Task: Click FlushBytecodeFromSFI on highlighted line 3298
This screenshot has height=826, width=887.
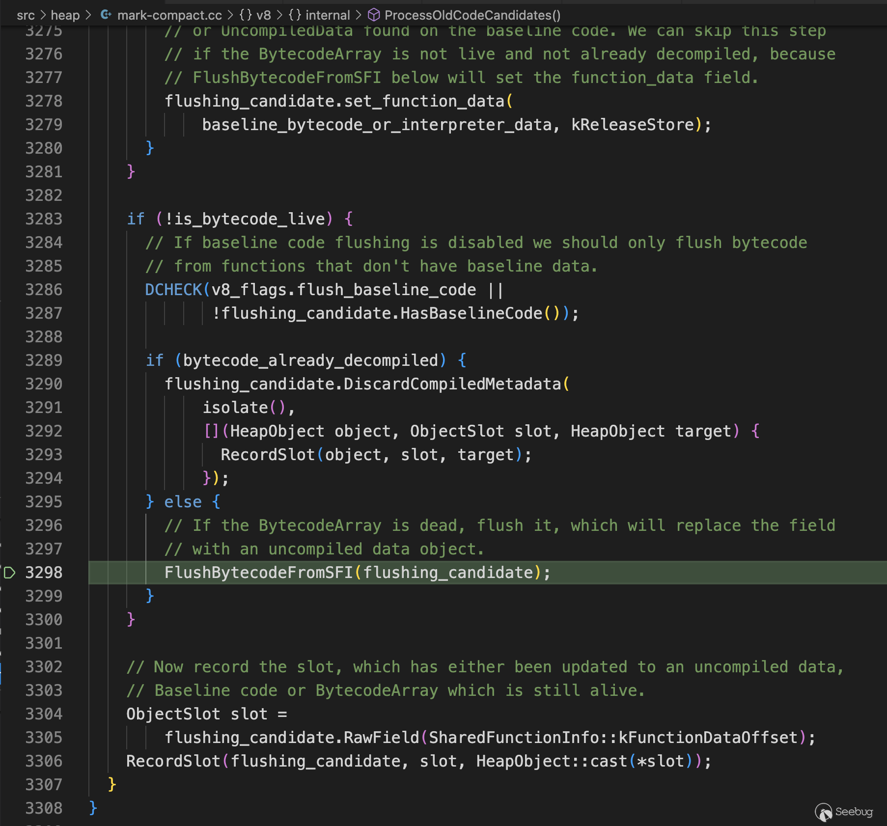Action: tap(258, 573)
